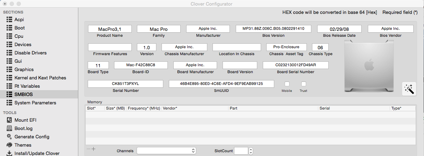
Task: Open the Acpi section list icon
Action: (9, 19)
